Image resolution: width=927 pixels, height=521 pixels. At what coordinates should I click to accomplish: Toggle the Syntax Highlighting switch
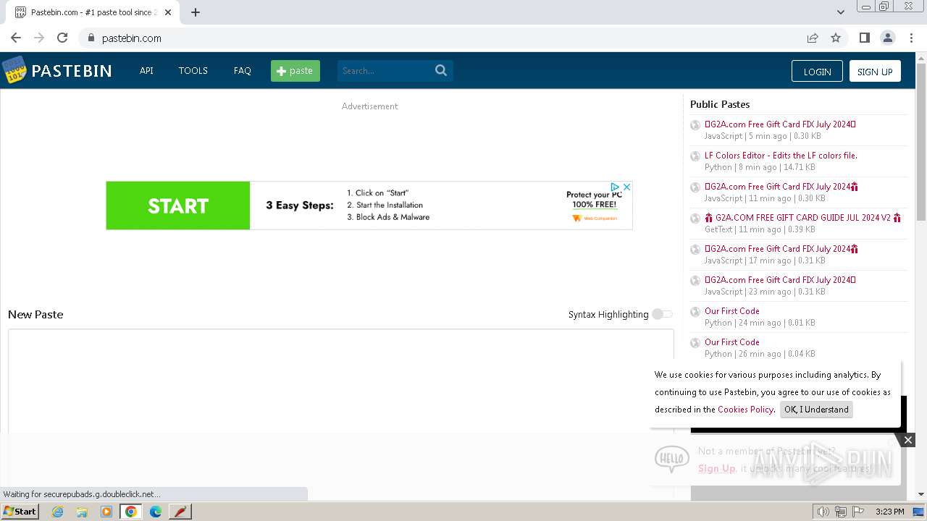(662, 314)
